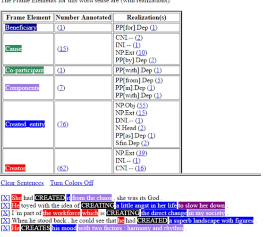
Task: Click the (2) link beside N.Head
Action: (x=142, y=128)
